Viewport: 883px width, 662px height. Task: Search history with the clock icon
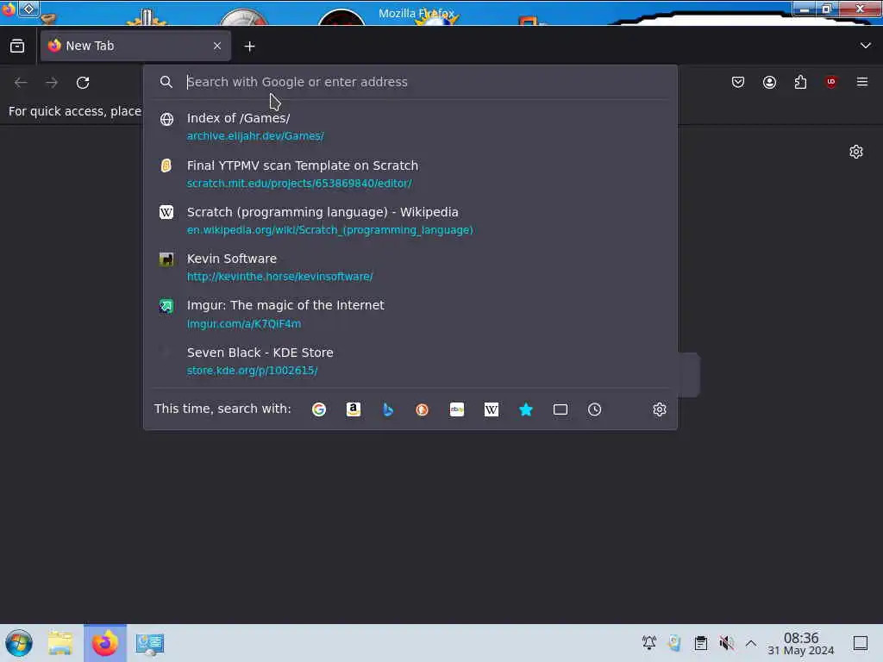tap(595, 409)
